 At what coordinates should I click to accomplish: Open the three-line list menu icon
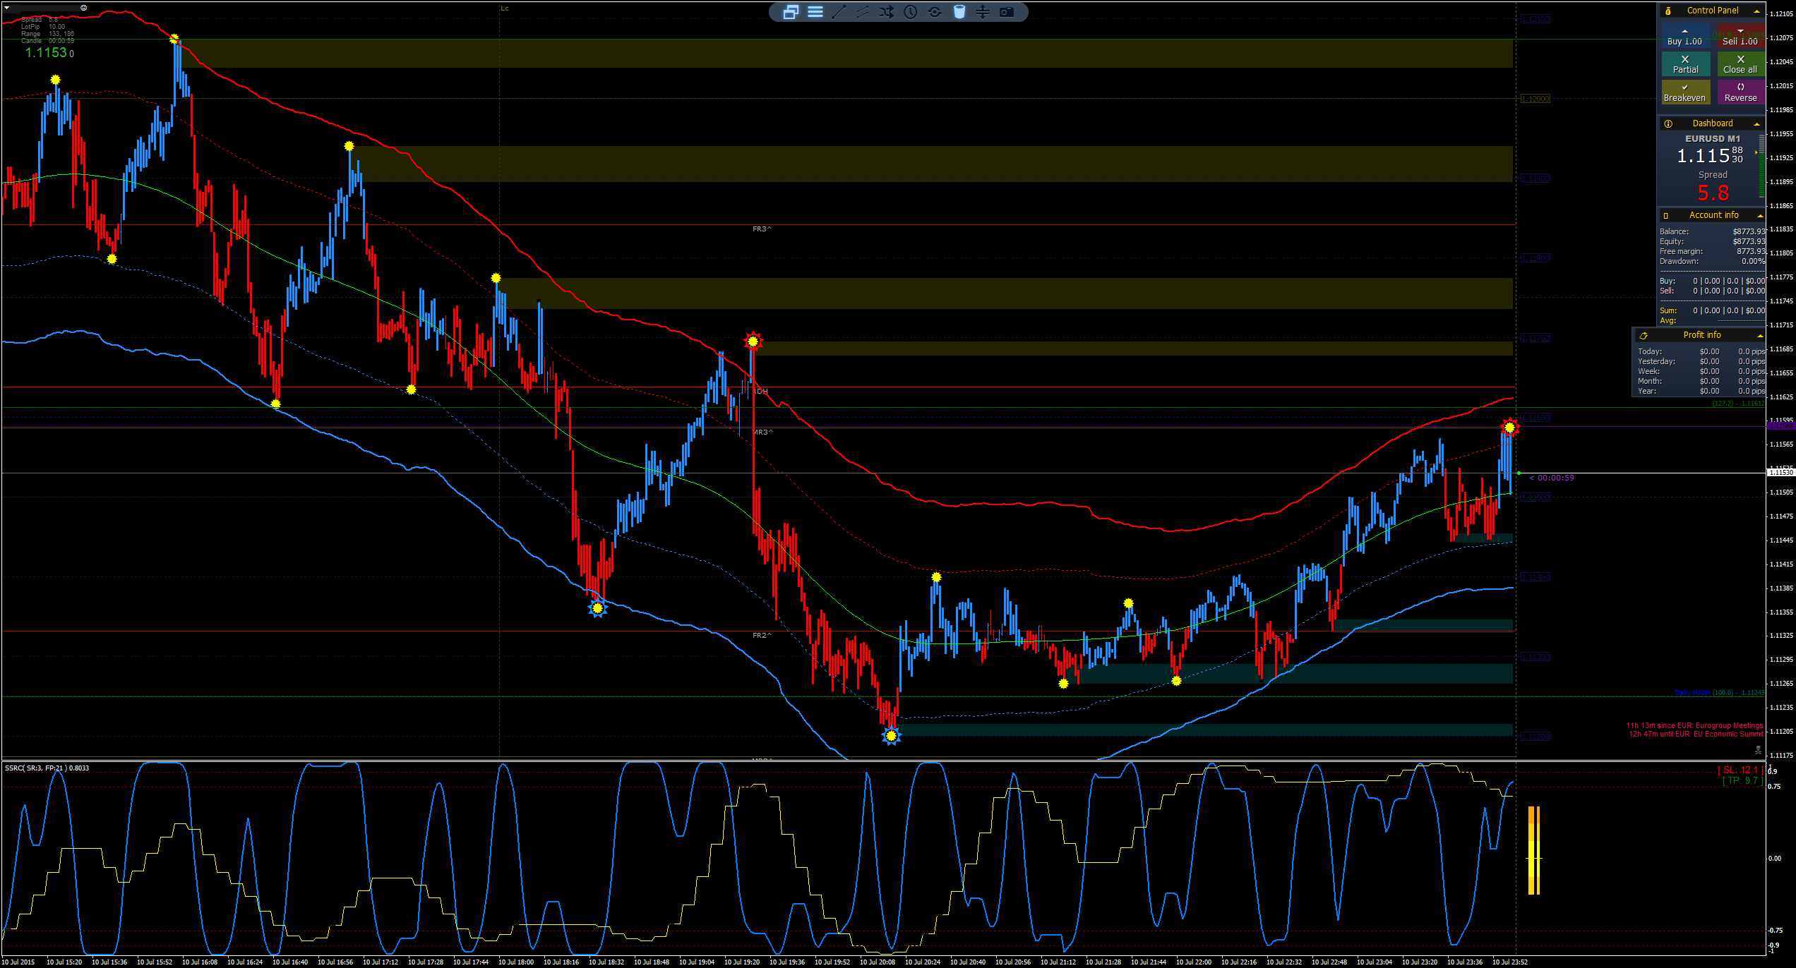[x=815, y=12]
